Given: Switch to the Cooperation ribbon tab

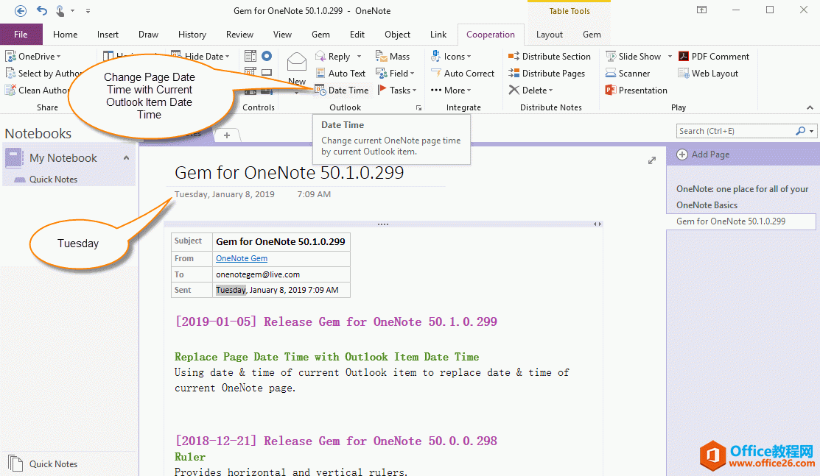Looking at the screenshot, I should [491, 34].
